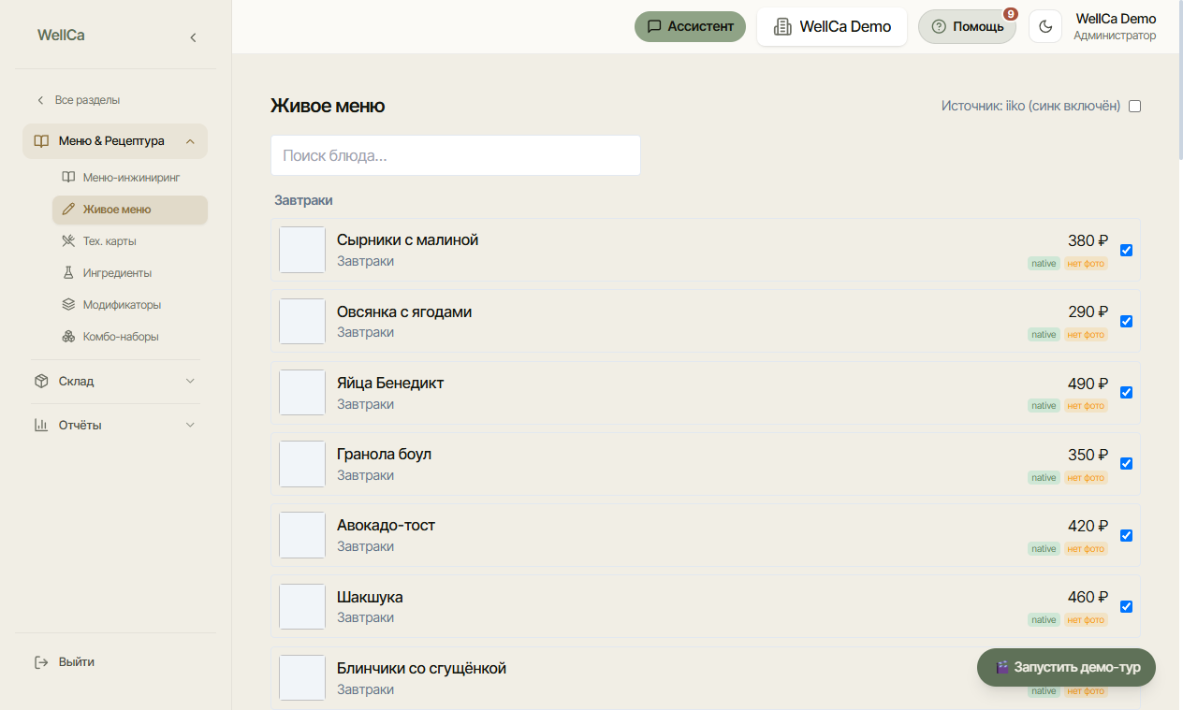This screenshot has height=710, width=1183.
Task: Collapse the sidebar with the chevron icon
Action: pos(193,37)
